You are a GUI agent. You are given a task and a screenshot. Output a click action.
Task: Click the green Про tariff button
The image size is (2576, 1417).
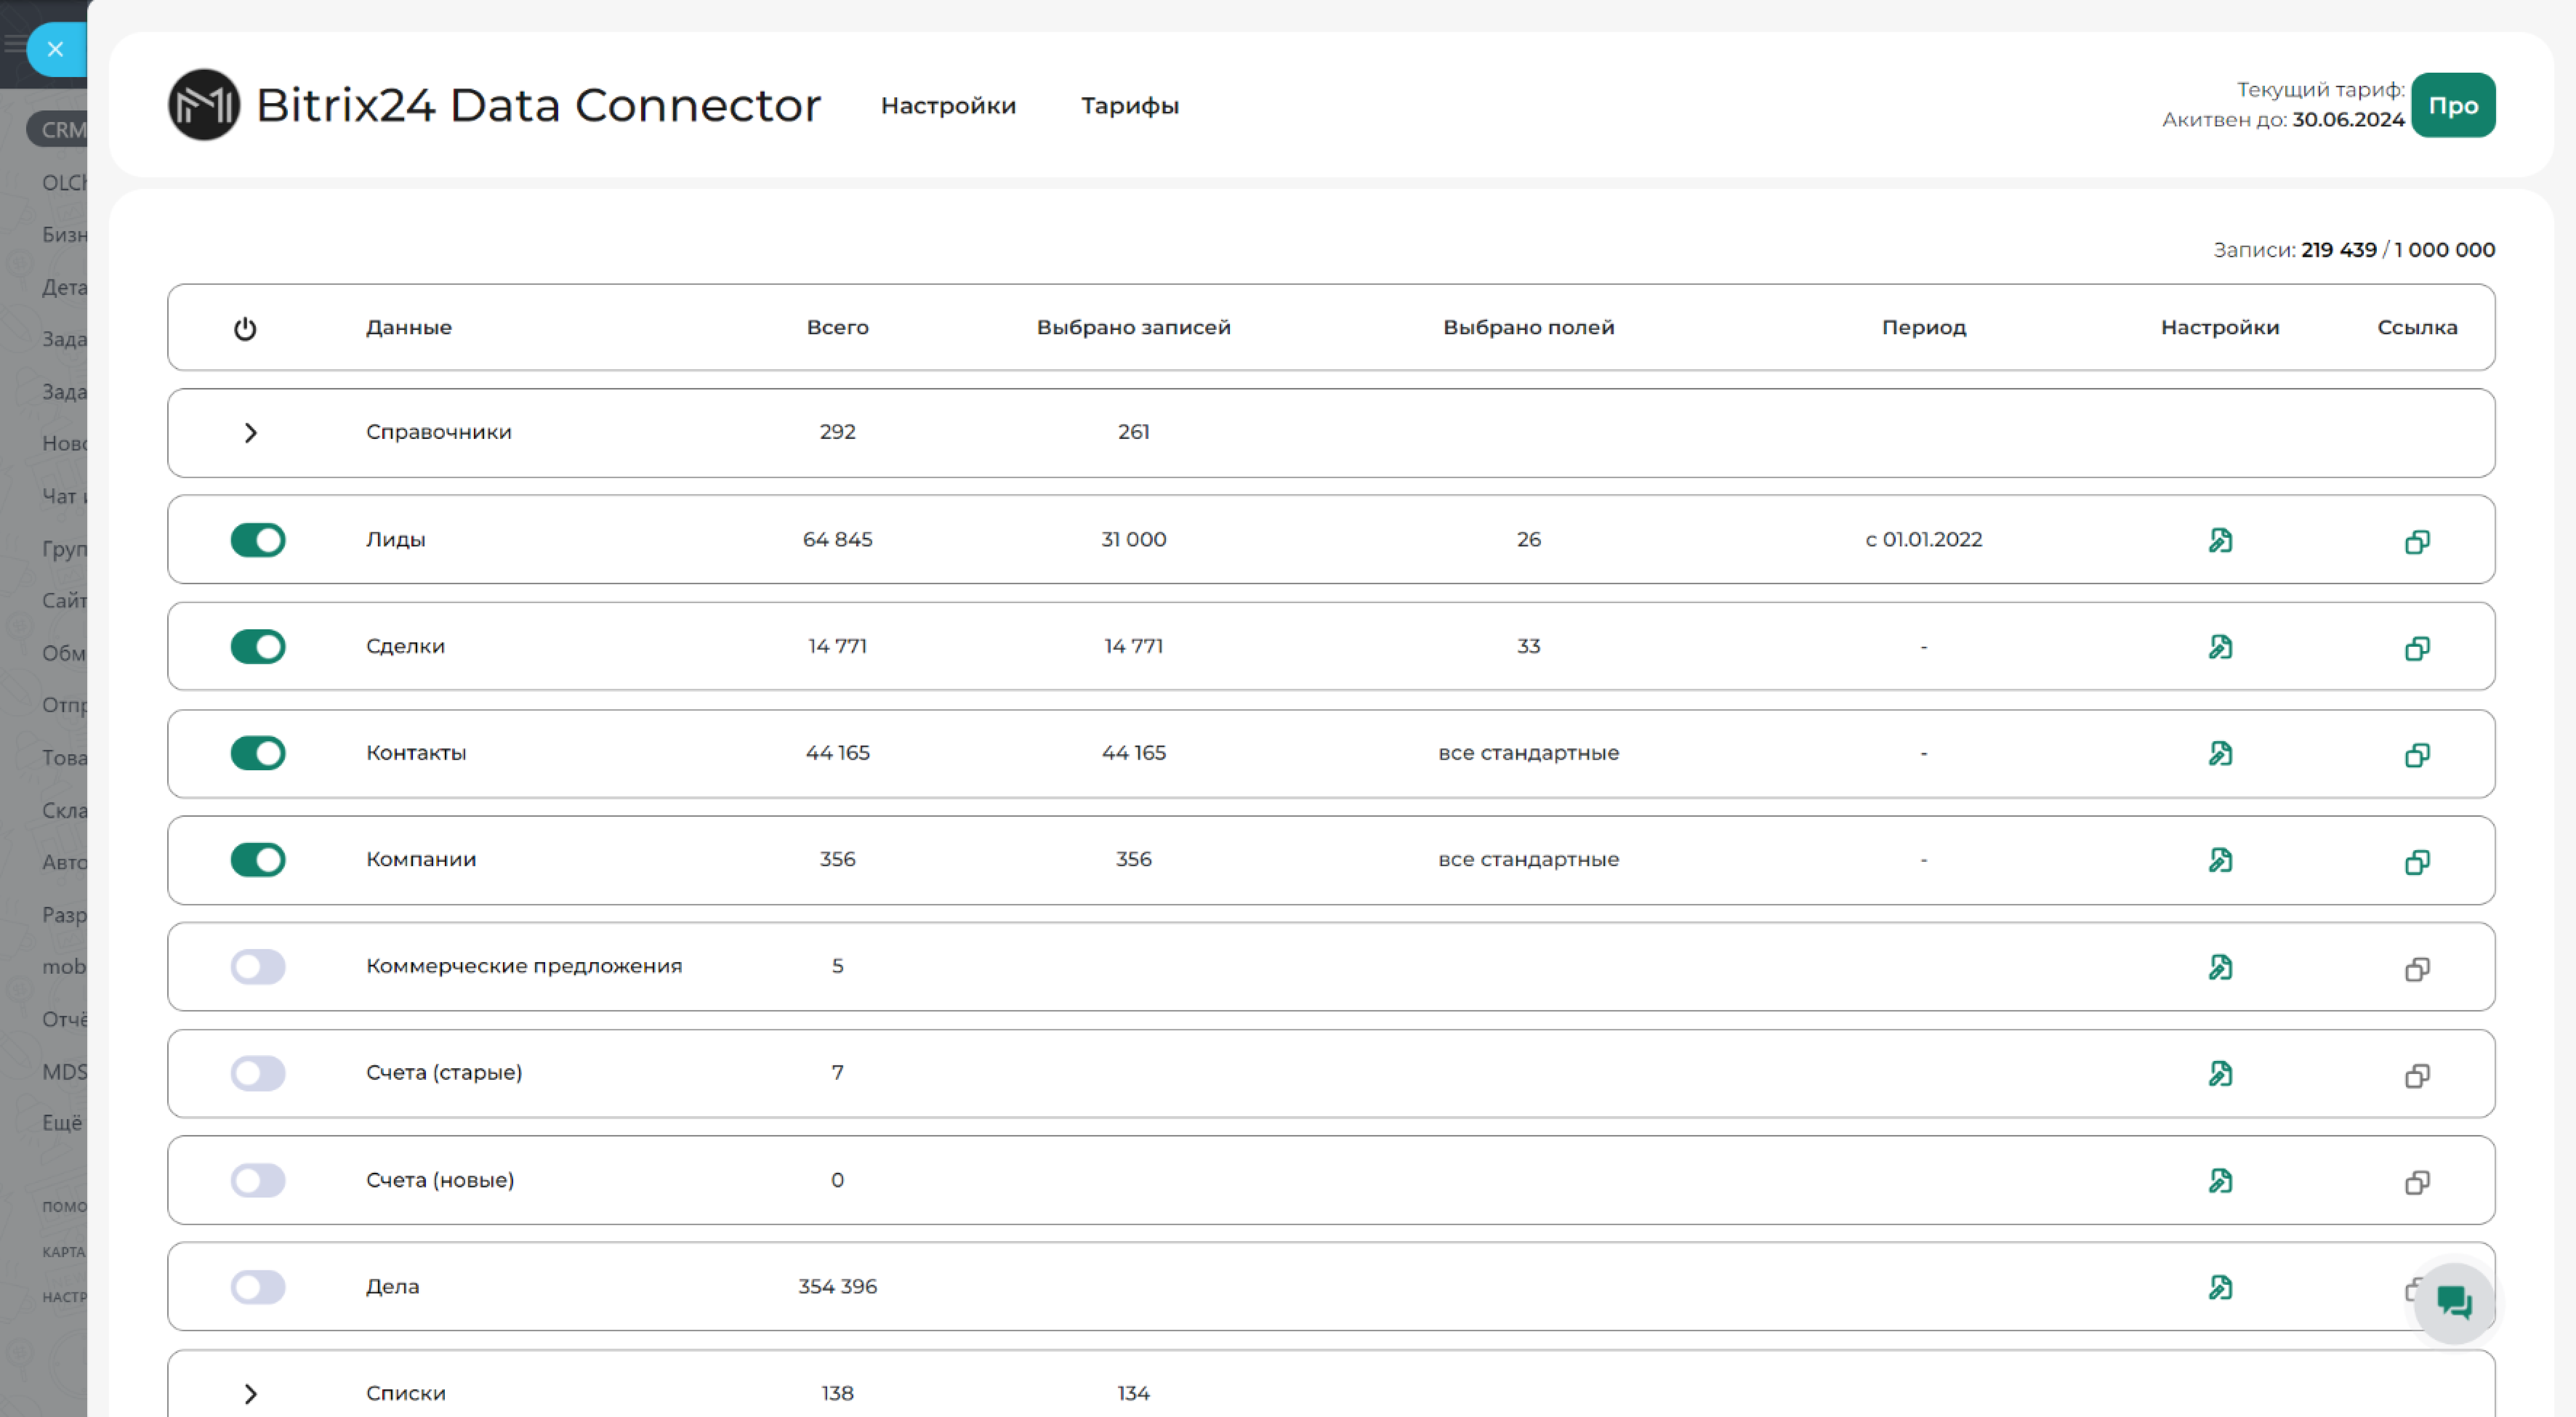[2453, 105]
